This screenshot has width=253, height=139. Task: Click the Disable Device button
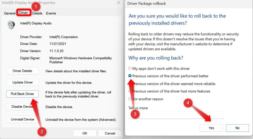pos(22,107)
